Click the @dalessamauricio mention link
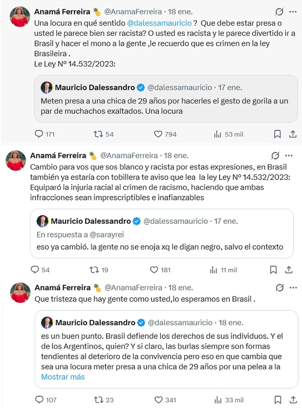 tap(159, 23)
